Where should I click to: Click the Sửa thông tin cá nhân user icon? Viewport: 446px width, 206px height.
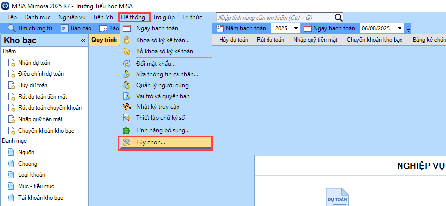pos(126,74)
